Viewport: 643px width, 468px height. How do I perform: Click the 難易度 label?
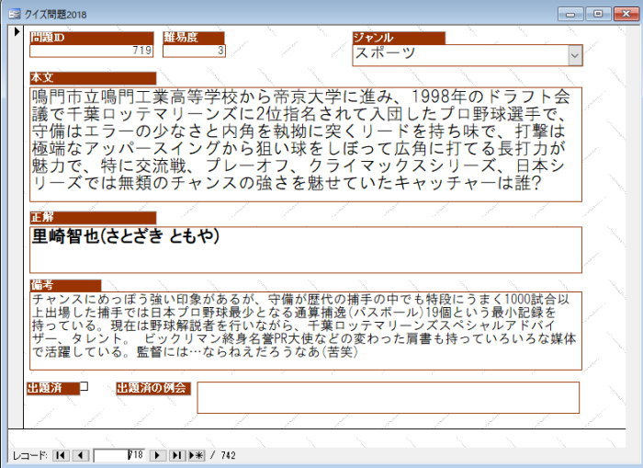(194, 38)
